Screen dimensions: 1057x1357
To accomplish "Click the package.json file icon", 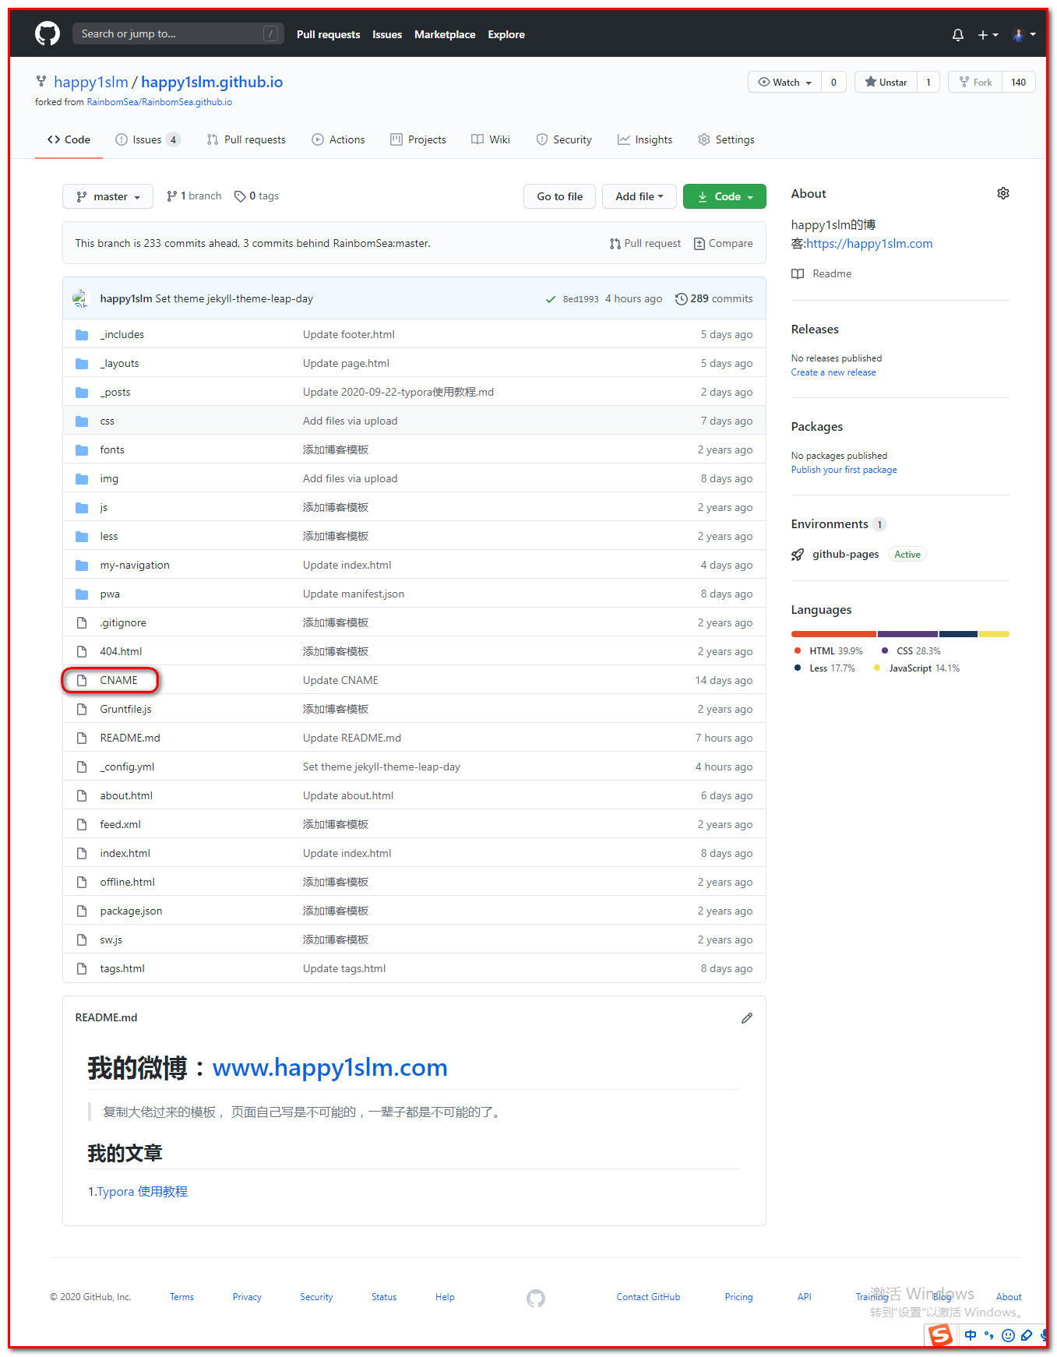I will tap(82, 911).
